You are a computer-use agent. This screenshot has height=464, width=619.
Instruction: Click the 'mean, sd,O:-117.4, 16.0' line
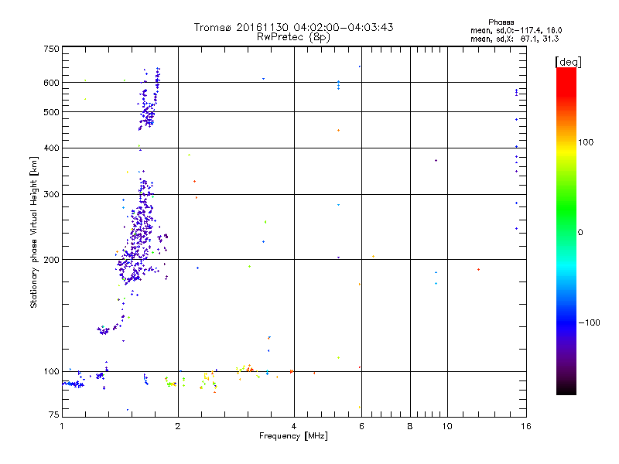516,30
